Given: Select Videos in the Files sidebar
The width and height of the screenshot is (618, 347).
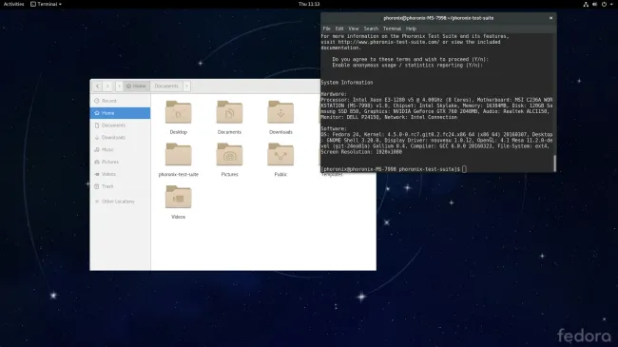Looking at the screenshot, I should pos(120,174).
